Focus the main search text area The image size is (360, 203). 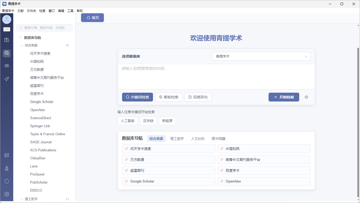(216, 77)
